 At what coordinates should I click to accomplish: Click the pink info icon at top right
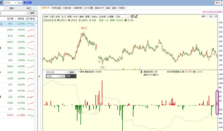click(204, 12)
